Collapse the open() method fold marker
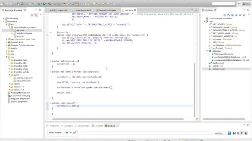 (x=50, y=72)
